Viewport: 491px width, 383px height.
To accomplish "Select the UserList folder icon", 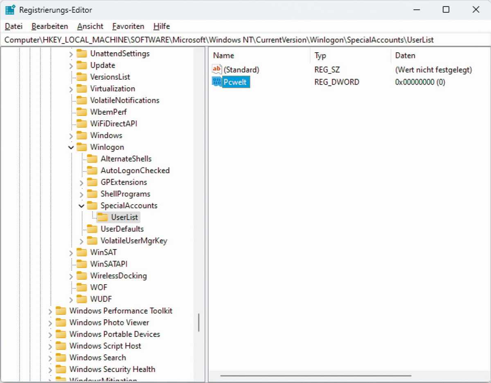I will [x=103, y=217].
